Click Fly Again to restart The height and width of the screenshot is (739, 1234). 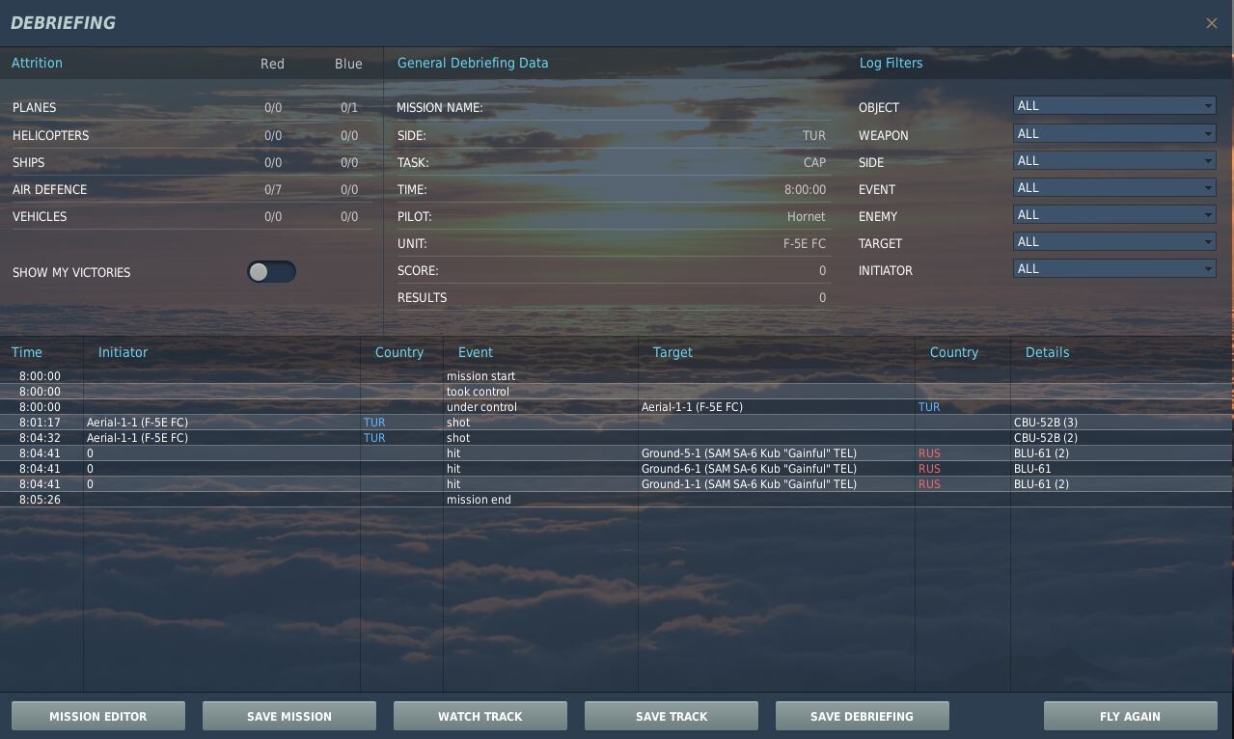pos(1131,716)
